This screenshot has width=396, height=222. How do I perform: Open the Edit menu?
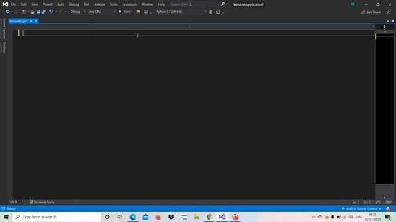[24, 4]
